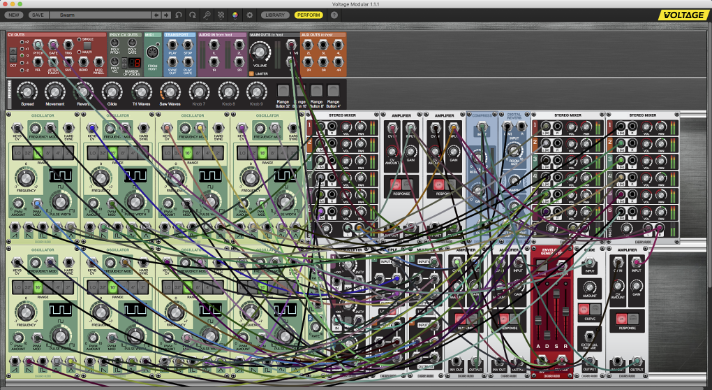Select EXP curve on the Glide module

[595, 310]
